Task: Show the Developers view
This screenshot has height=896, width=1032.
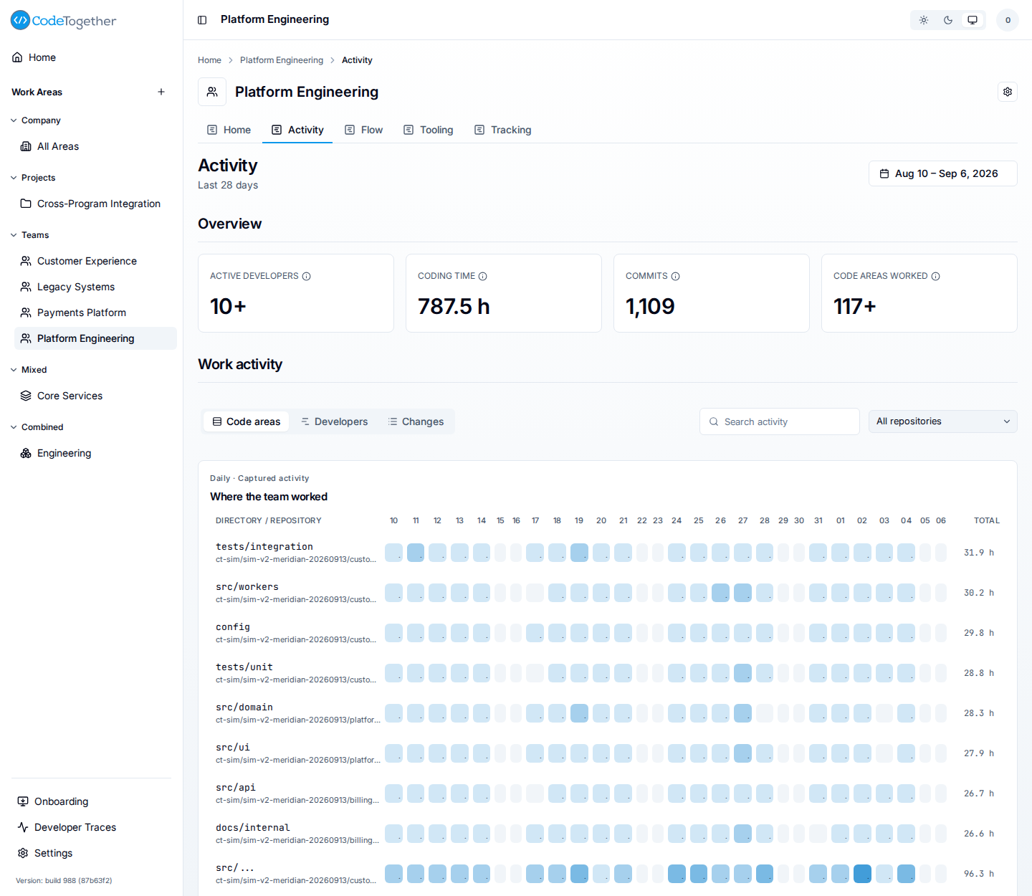Action: [x=334, y=421]
